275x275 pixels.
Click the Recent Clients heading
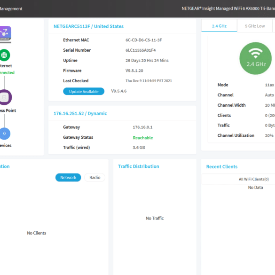222,166
